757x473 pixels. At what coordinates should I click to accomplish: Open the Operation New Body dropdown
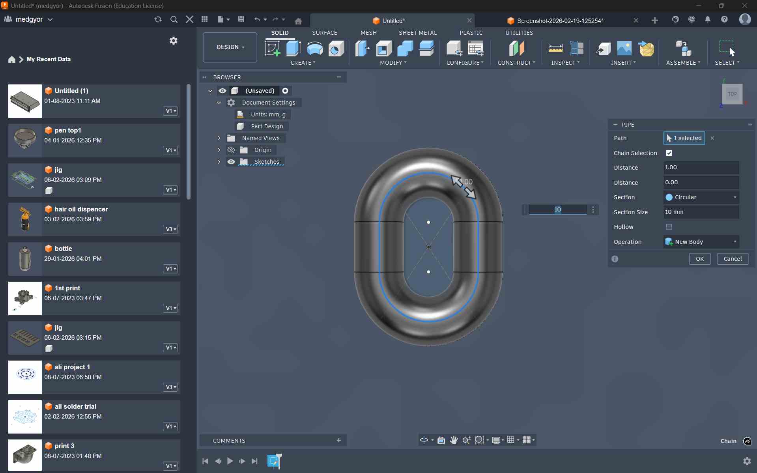tap(701, 242)
